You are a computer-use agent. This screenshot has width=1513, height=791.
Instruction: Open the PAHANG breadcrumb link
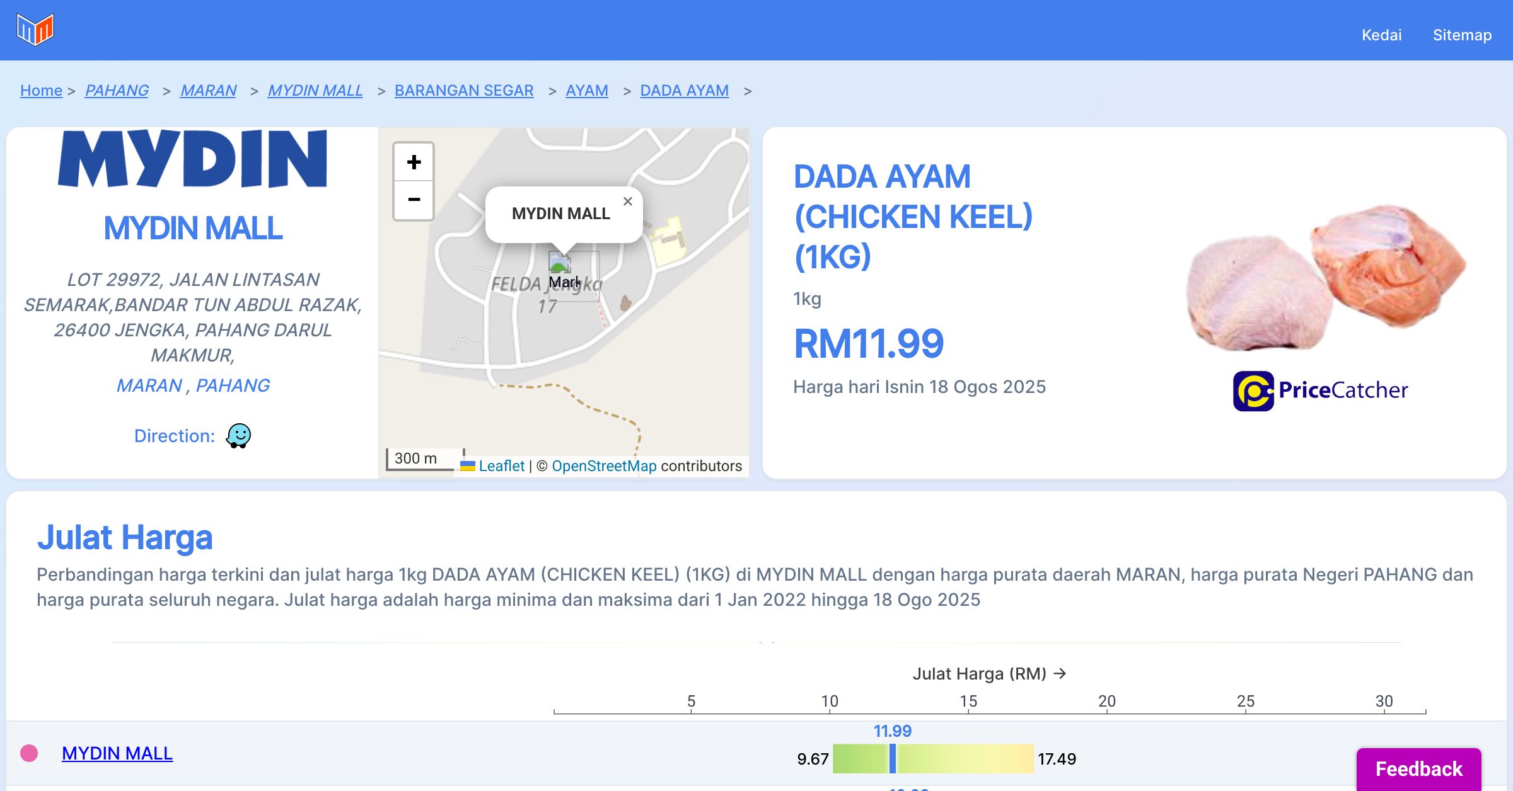click(x=117, y=91)
